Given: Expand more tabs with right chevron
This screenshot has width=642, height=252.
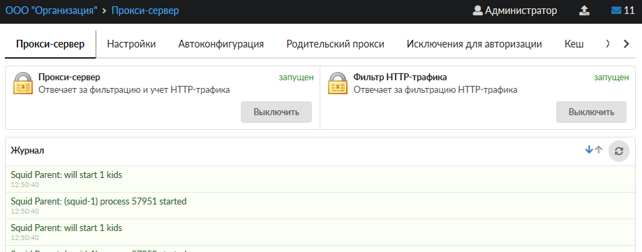Looking at the screenshot, I should pos(626,44).
